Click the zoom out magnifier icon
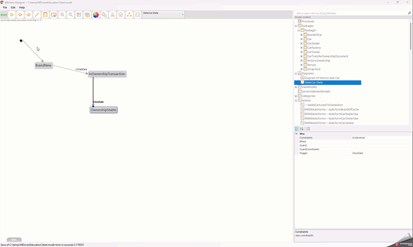Image resolution: width=413 pixels, height=247 pixels. [x=71, y=15]
